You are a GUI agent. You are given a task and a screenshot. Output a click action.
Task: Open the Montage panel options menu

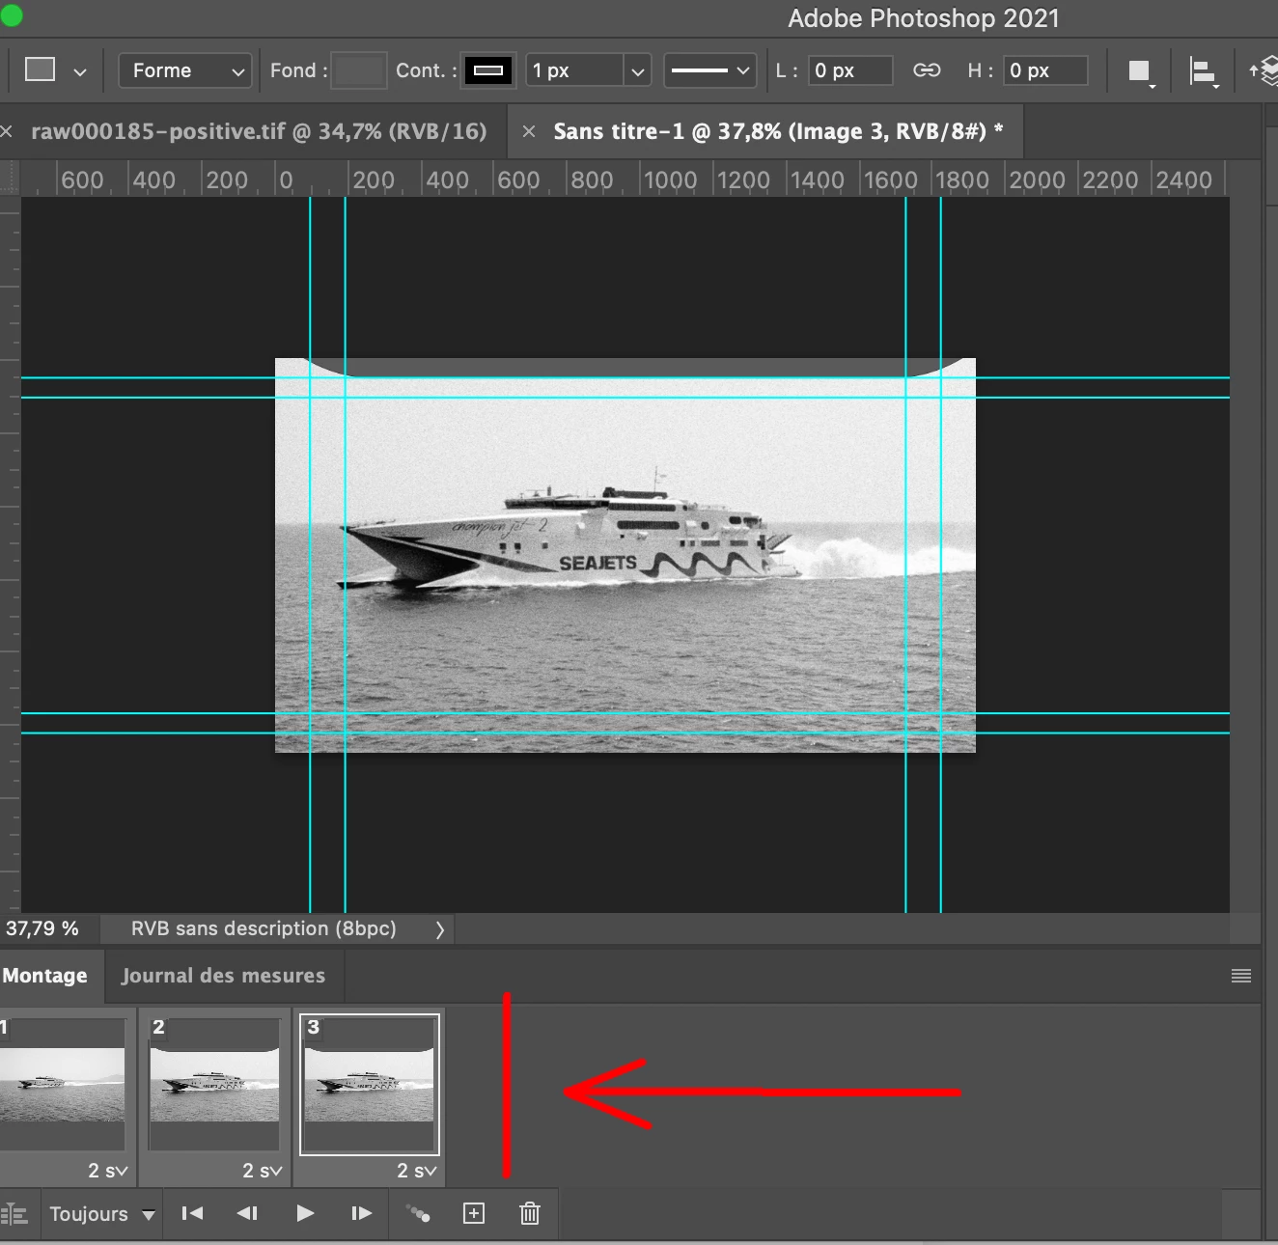coord(1241,976)
